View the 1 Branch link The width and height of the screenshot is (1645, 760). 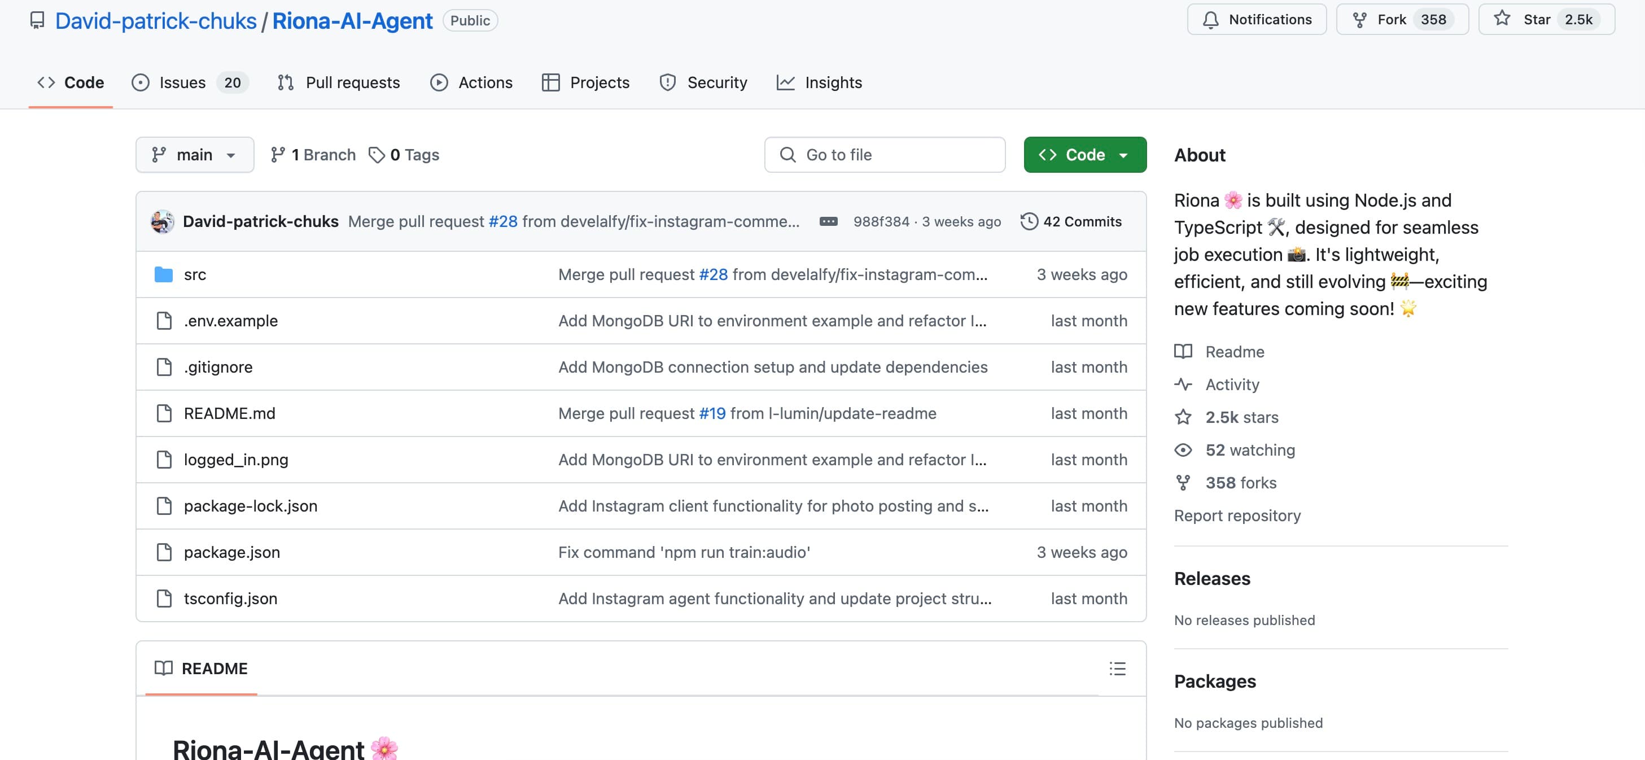click(x=313, y=155)
